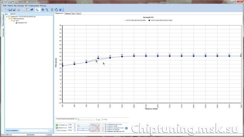Click the yellow copy pages toolbar icon

tap(27, 10)
